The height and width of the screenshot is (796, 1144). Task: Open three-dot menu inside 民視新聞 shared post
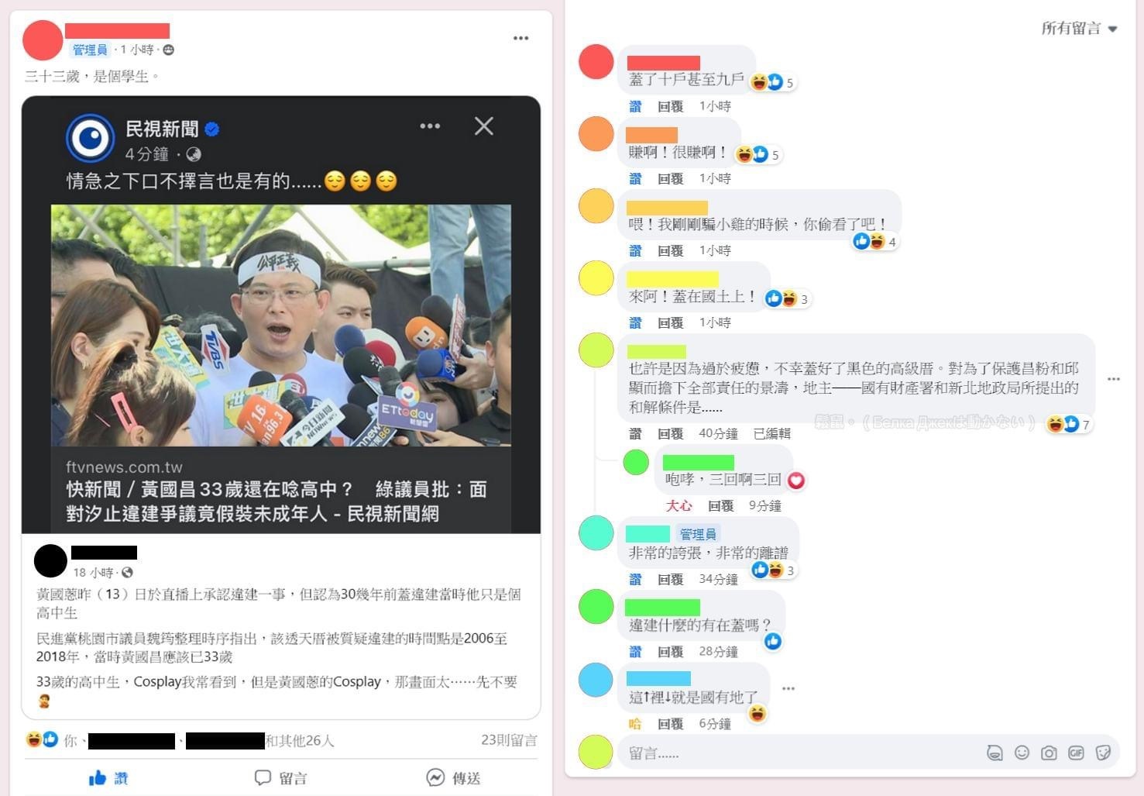[x=430, y=126]
